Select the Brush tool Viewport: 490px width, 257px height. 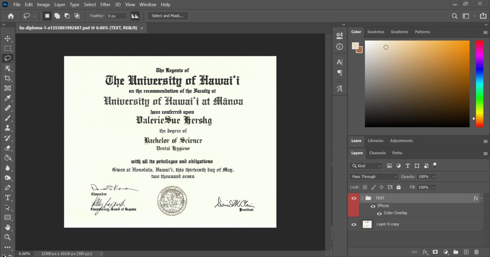(7, 118)
